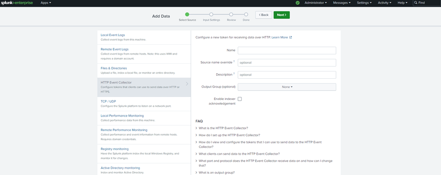Click the Input Settings step circle

click(x=211, y=14)
